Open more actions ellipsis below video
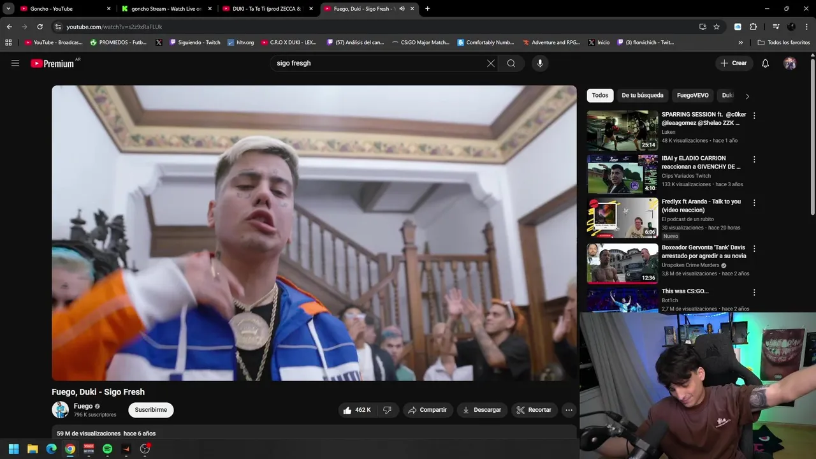The width and height of the screenshot is (816, 459). [x=569, y=410]
